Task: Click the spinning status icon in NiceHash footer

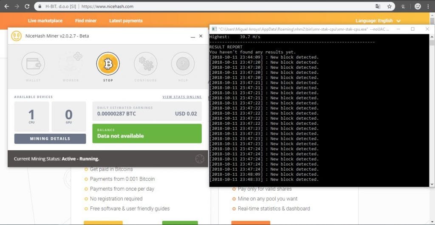Action: 200,159
